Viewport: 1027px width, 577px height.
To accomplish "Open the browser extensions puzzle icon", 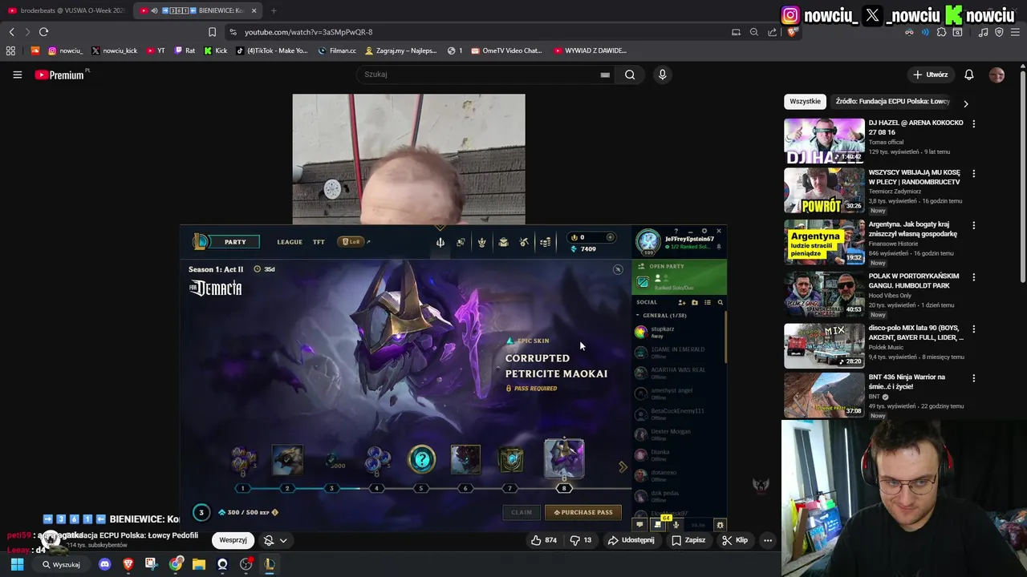I will point(941,32).
